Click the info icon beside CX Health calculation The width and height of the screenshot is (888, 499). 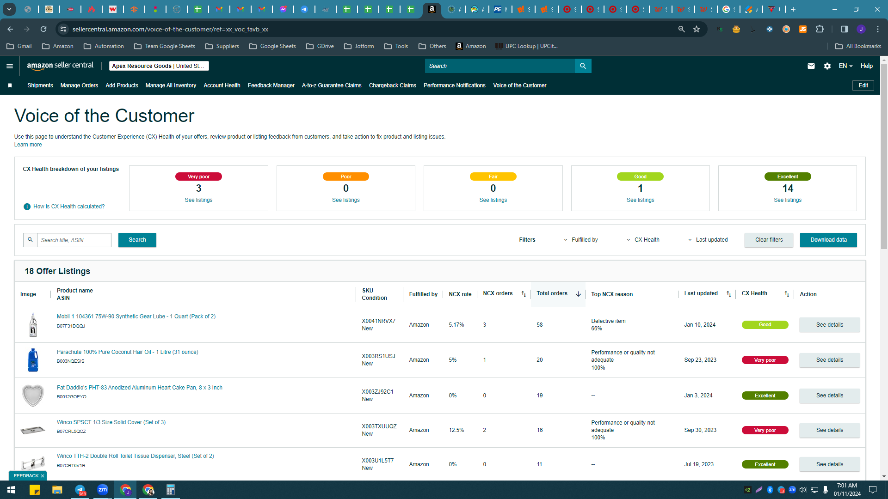[27, 207]
